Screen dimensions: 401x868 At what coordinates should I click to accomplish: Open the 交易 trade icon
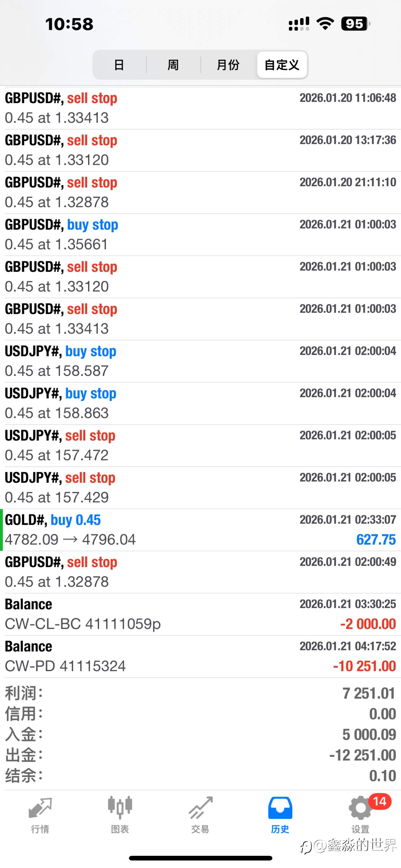point(200,808)
